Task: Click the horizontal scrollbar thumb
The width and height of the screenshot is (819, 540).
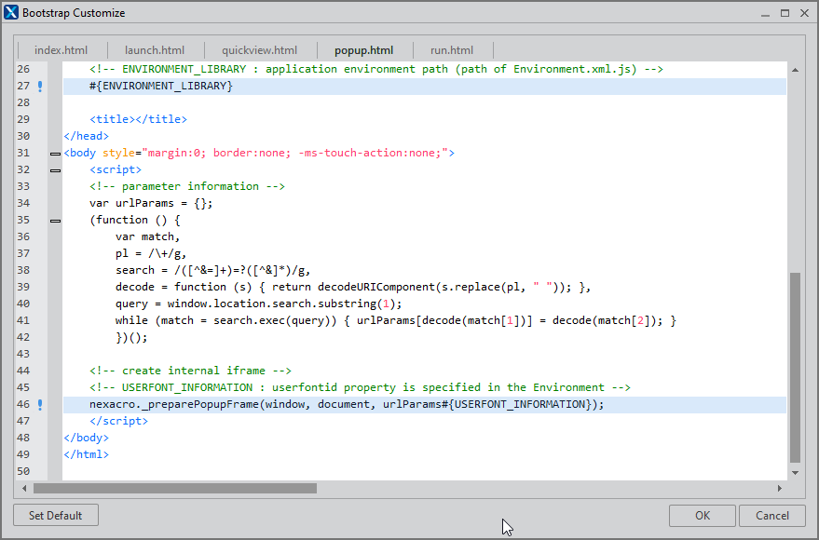Action: click(174, 488)
